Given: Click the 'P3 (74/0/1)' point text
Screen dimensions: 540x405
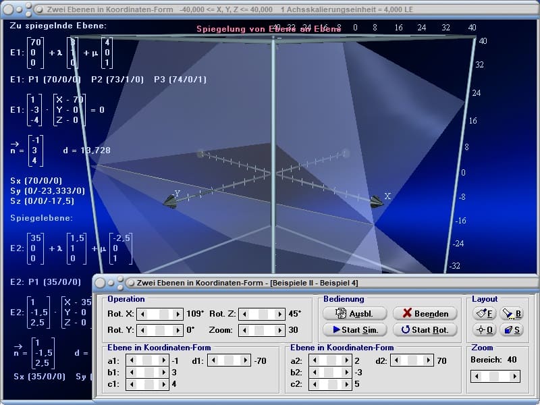Looking at the screenshot, I should pos(180,80).
